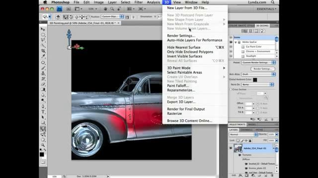Select the Brush tool in the toolbox
The image size is (318, 178).
point(43,68)
